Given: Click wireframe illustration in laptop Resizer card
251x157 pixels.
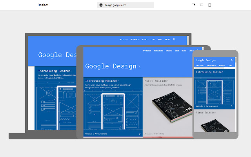Looking at the screenshot, I should (56, 106).
